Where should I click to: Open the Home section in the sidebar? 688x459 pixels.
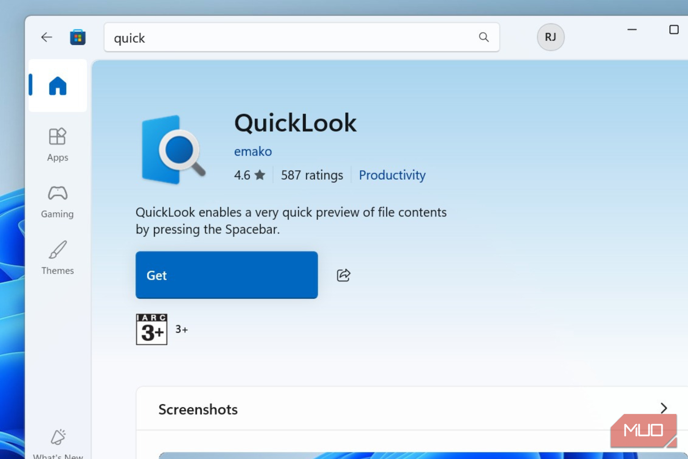(x=57, y=86)
